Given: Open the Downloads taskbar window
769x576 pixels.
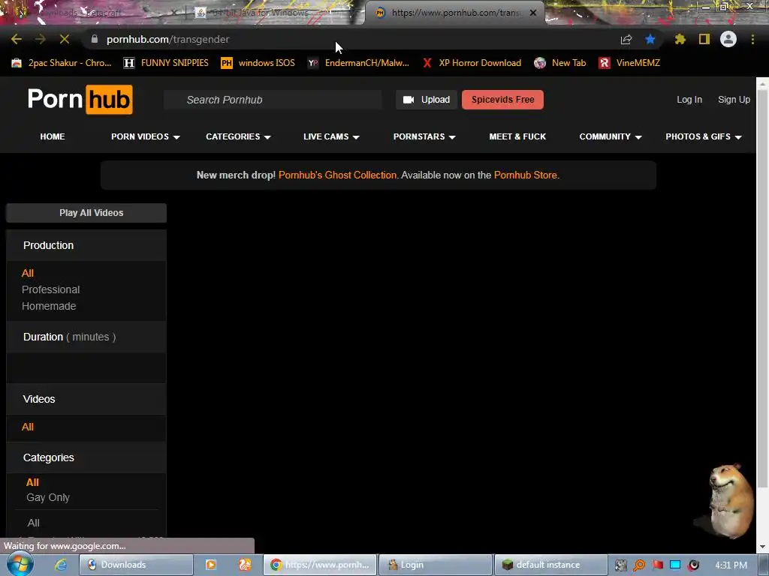Looking at the screenshot, I should tap(136, 565).
